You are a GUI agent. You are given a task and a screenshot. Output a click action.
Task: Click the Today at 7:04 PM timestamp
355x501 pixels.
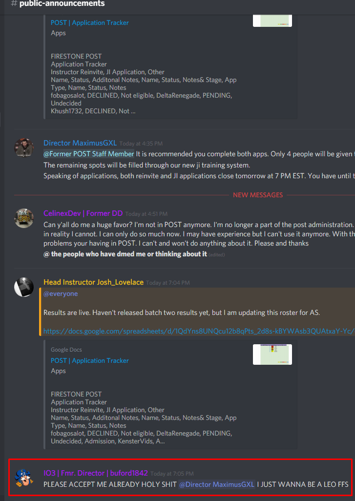168,283
